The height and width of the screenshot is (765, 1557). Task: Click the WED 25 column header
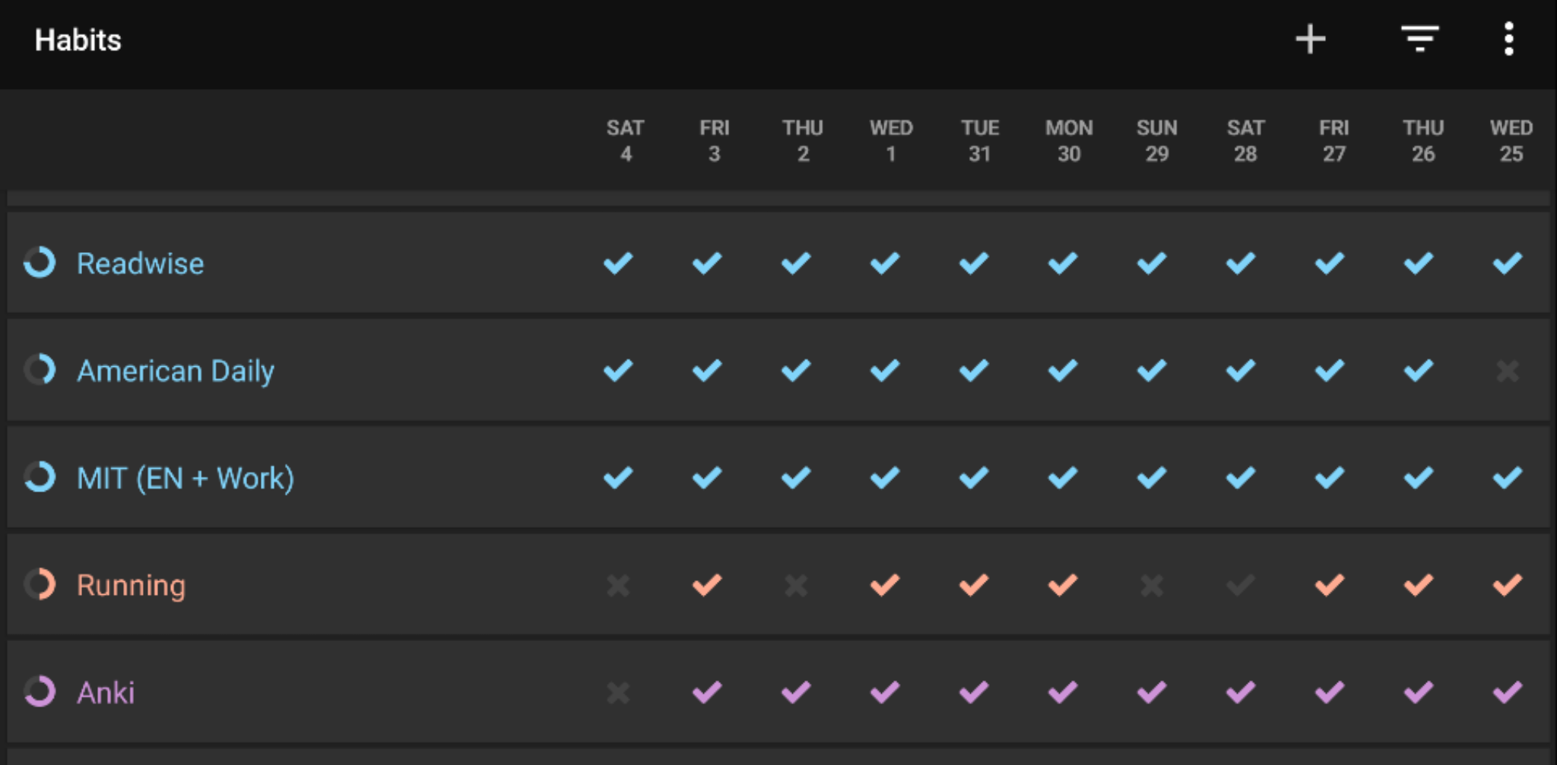1511,141
